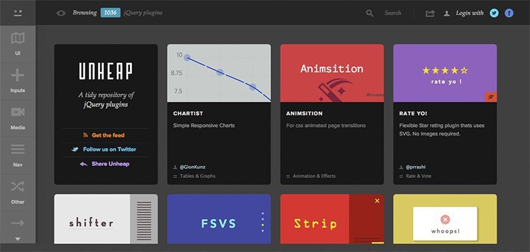Open the Media category camera icon
The image size is (530, 252).
point(18,112)
